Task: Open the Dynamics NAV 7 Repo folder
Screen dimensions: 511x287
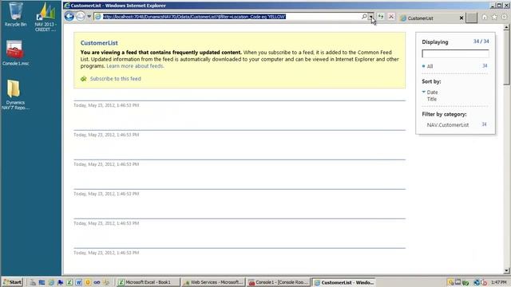Action: pos(15,94)
